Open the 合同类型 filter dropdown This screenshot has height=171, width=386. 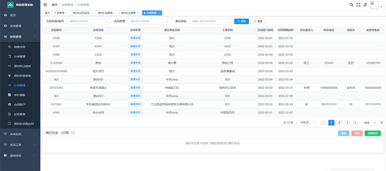pos(149,21)
